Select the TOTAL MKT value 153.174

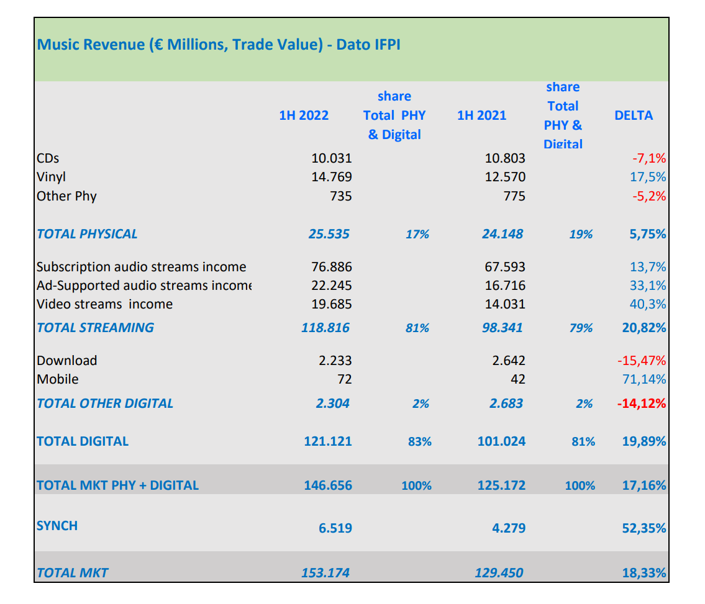(327, 573)
